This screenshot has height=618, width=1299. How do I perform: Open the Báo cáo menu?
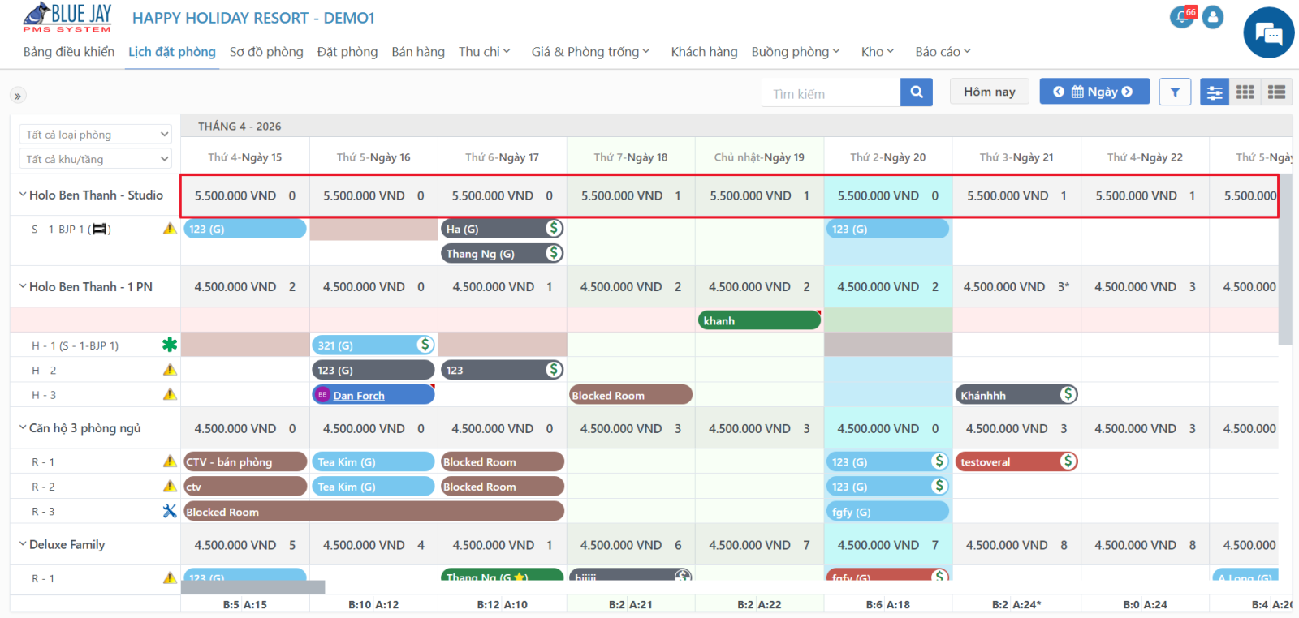943,51
